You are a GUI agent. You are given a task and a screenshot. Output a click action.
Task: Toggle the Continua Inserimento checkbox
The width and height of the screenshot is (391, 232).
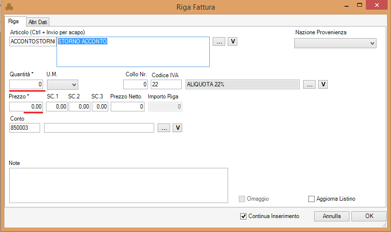[243, 216]
